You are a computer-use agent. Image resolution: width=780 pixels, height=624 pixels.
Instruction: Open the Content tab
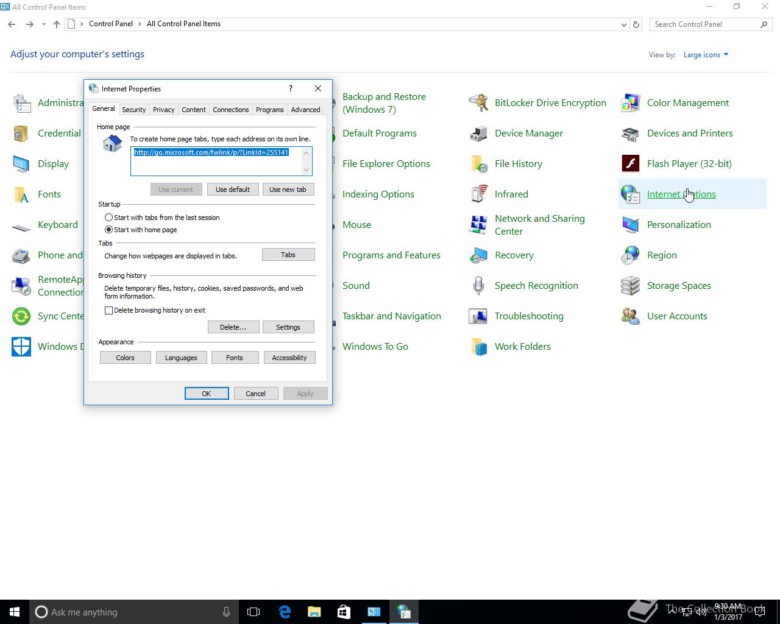[x=193, y=110]
